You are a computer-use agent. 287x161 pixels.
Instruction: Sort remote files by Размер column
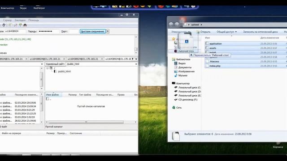pyautogui.click(x=72, y=95)
